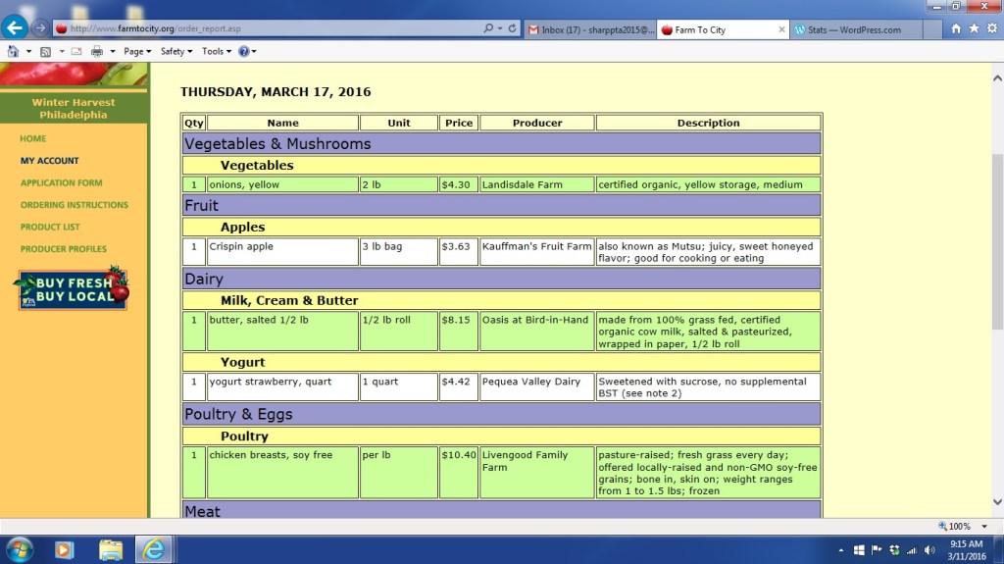Click the farmtocity.org address bar
The image size is (1004, 564).
(265, 29)
